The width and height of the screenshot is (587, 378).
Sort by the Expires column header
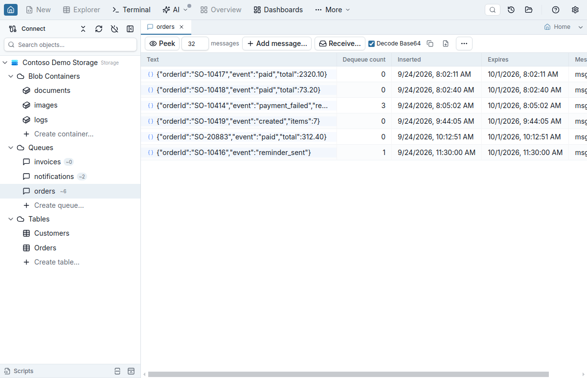click(525, 60)
